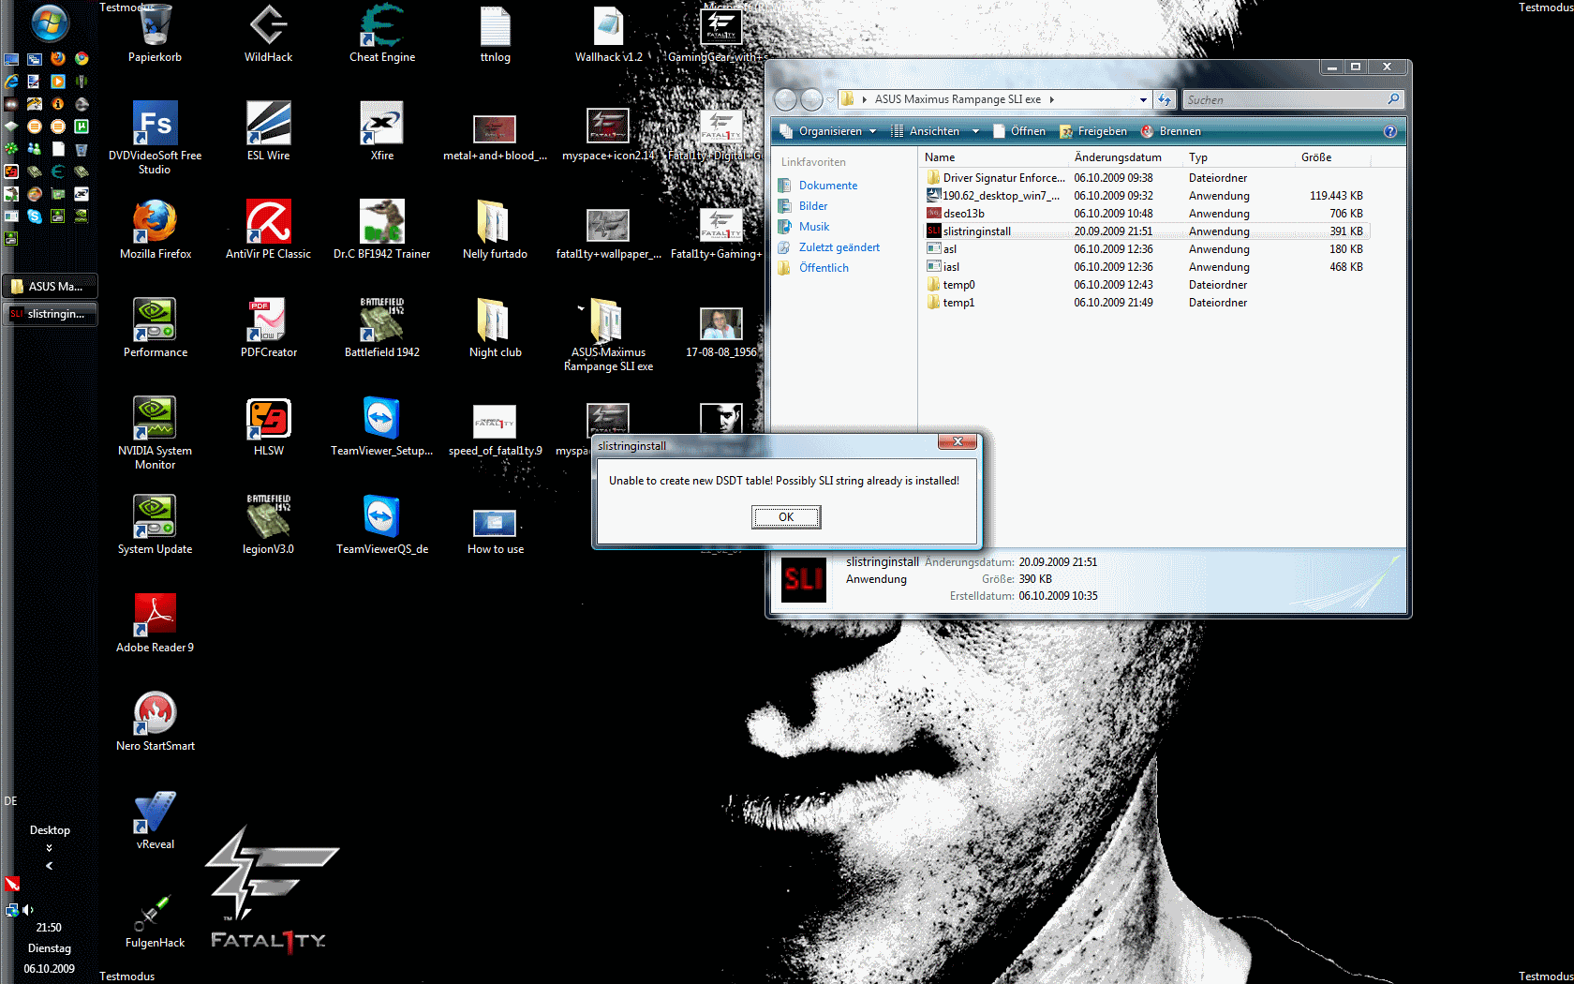Select WildHack desktop icon
Image resolution: width=1574 pixels, height=984 pixels.
click(x=269, y=34)
